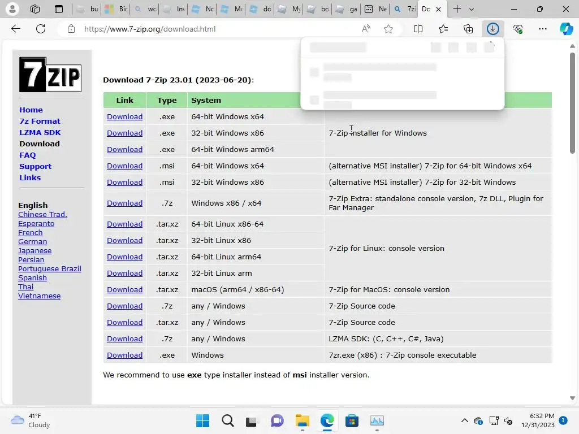Screen dimensions: 579x434
Task: Download the LZMA SDK .7z
Action: click(124, 339)
